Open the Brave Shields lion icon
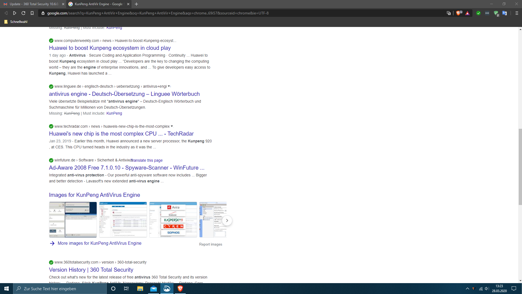The image size is (522, 294). pos(459,13)
